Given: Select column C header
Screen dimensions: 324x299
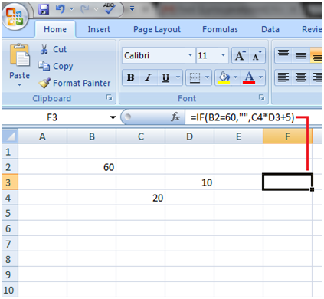Looking at the screenshot, I should [141, 136].
